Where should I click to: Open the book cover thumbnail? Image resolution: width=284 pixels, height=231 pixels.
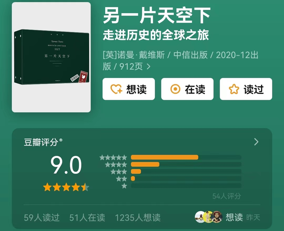[x=51, y=57]
